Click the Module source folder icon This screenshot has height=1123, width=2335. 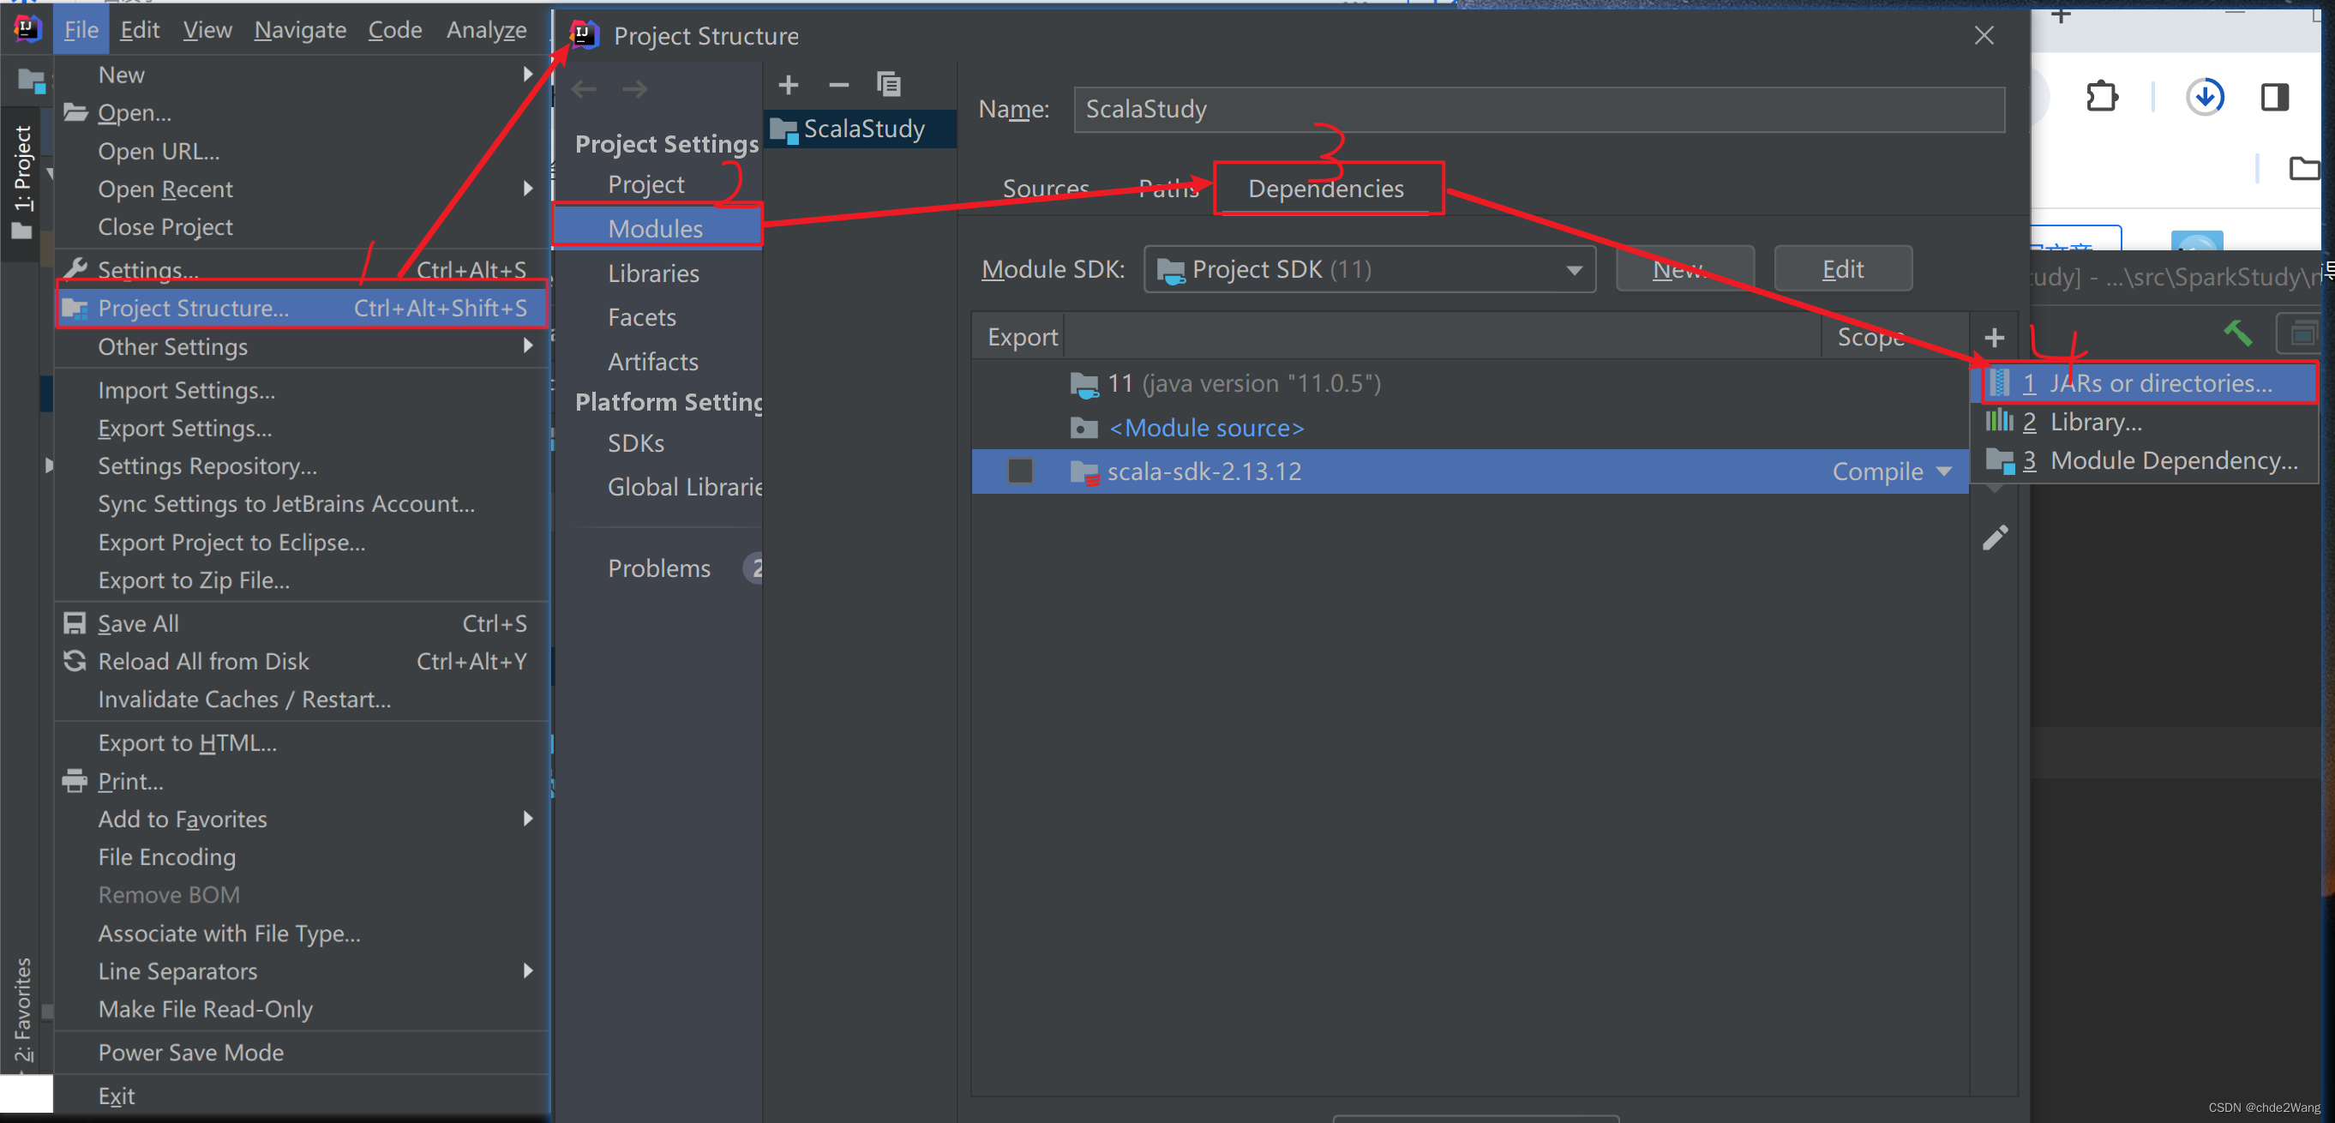(x=1084, y=428)
